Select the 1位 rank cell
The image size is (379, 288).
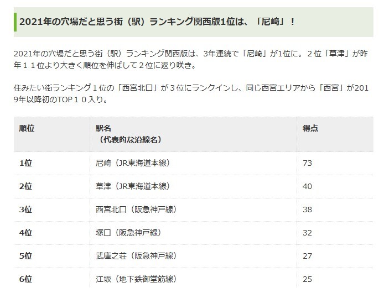tap(51, 164)
